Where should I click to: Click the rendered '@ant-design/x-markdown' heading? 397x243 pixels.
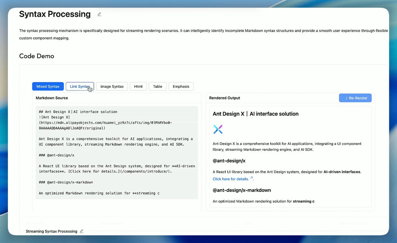[x=242, y=191]
